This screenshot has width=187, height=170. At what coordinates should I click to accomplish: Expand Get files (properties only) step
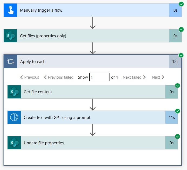pos(93,36)
